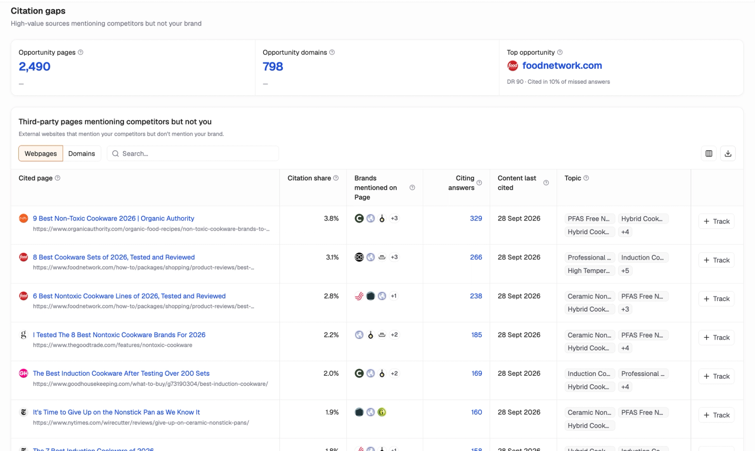Screen dimensions: 755x451
Task: Click the Organic Authority favicon in first row
Action: (24, 218)
